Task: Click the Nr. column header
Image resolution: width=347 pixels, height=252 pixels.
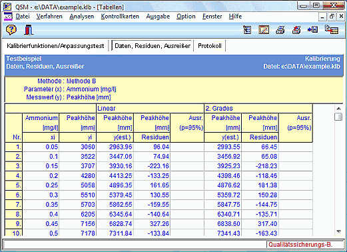Action: (x=13, y=127)
